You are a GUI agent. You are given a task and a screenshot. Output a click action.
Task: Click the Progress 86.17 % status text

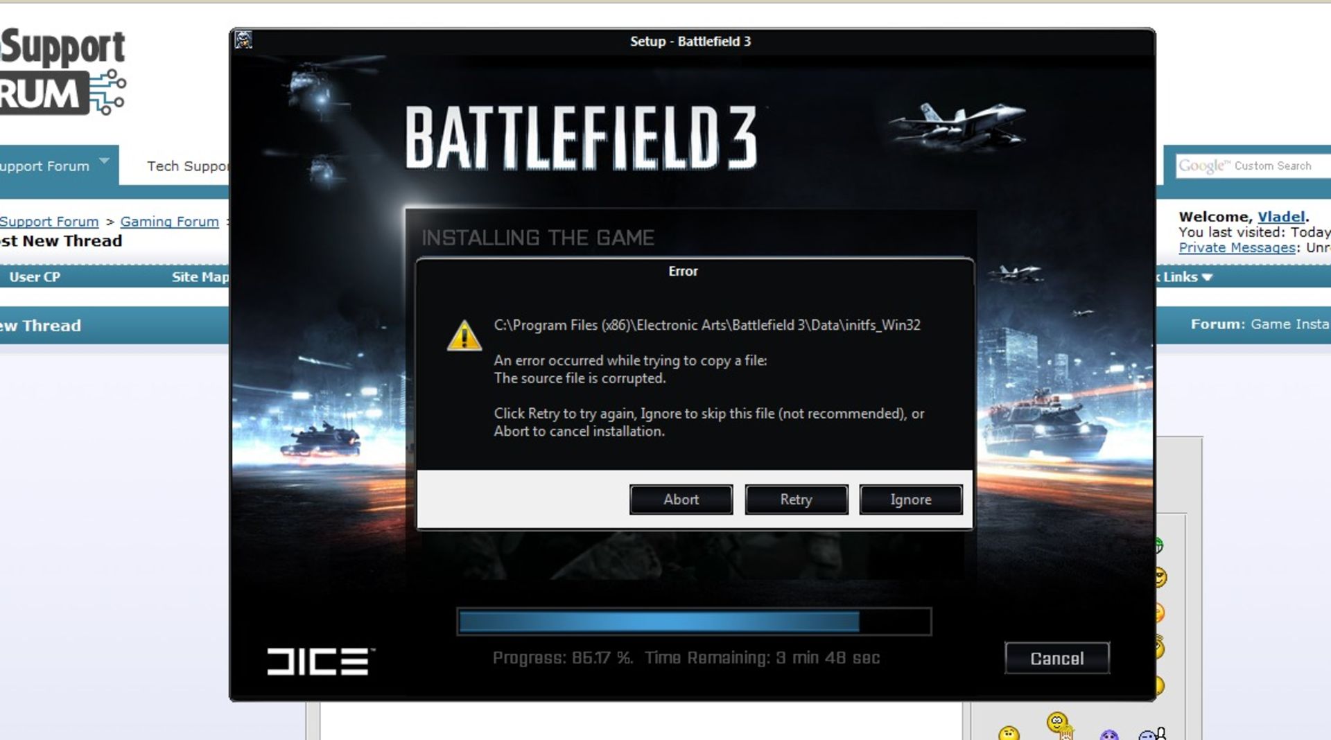tap(562, 658)
